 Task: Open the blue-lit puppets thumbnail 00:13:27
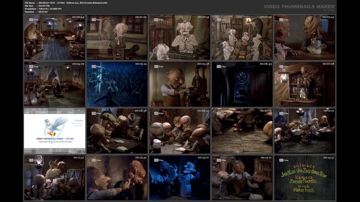[x=180, y=178]
